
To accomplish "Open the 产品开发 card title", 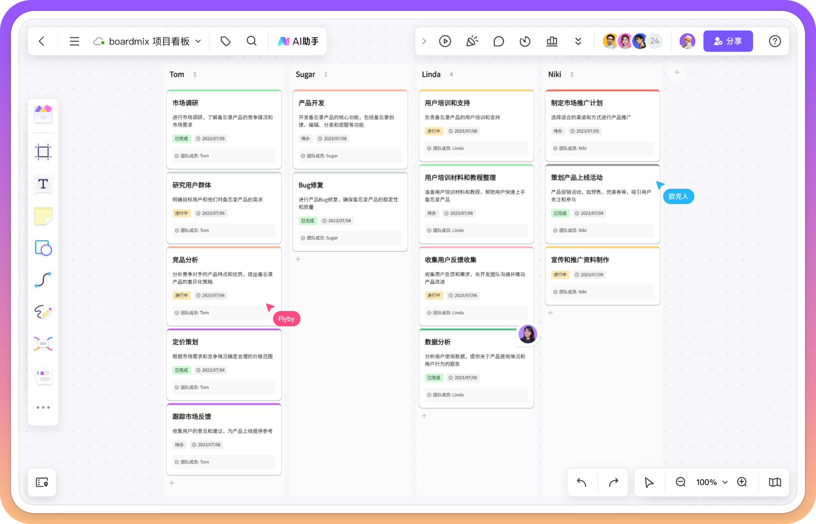I will pyautogui.click(x=311, y=103).
